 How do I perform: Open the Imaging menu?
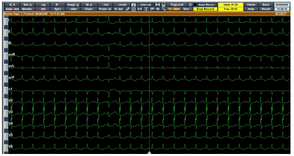tap(73, 5)
